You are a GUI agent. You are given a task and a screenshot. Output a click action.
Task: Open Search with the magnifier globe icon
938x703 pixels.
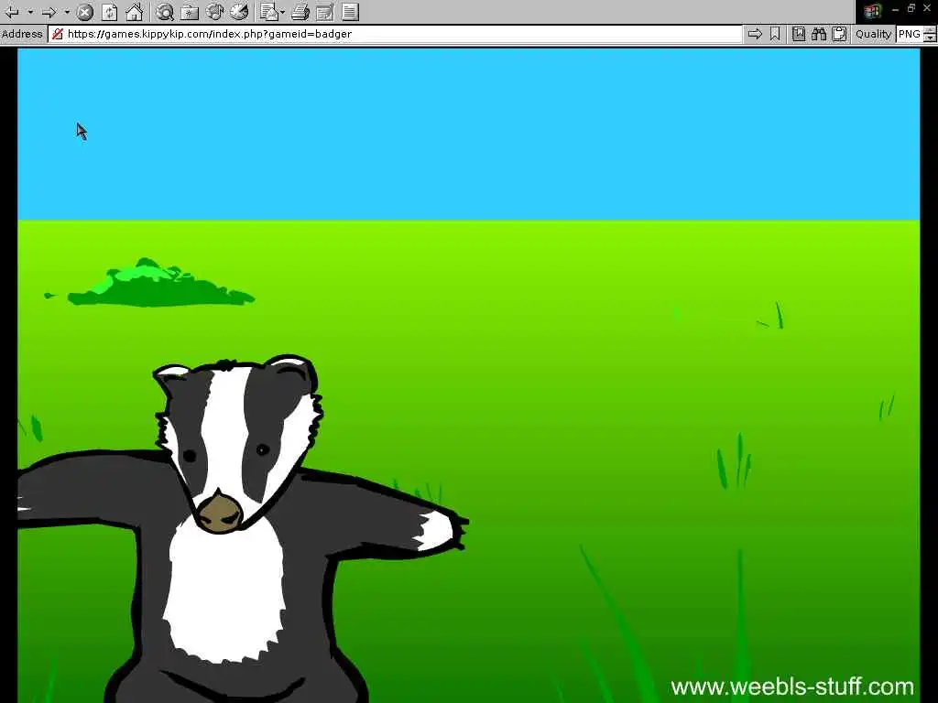(x=165, y=11)
